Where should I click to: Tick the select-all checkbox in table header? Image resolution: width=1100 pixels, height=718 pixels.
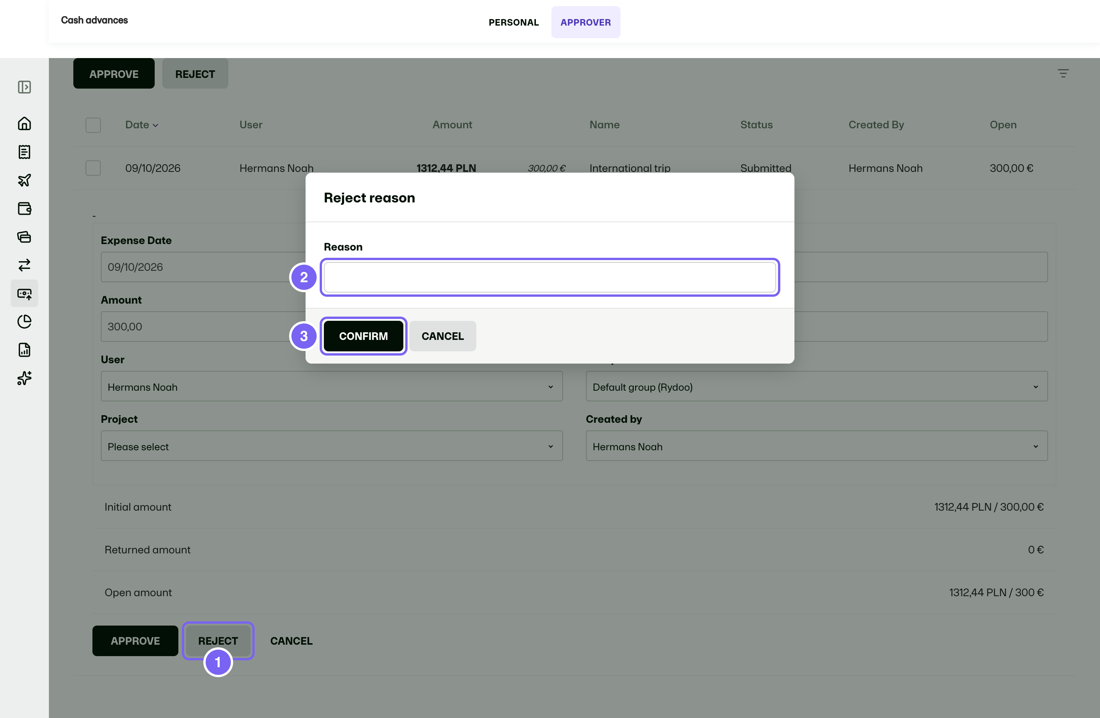[93, 125]
